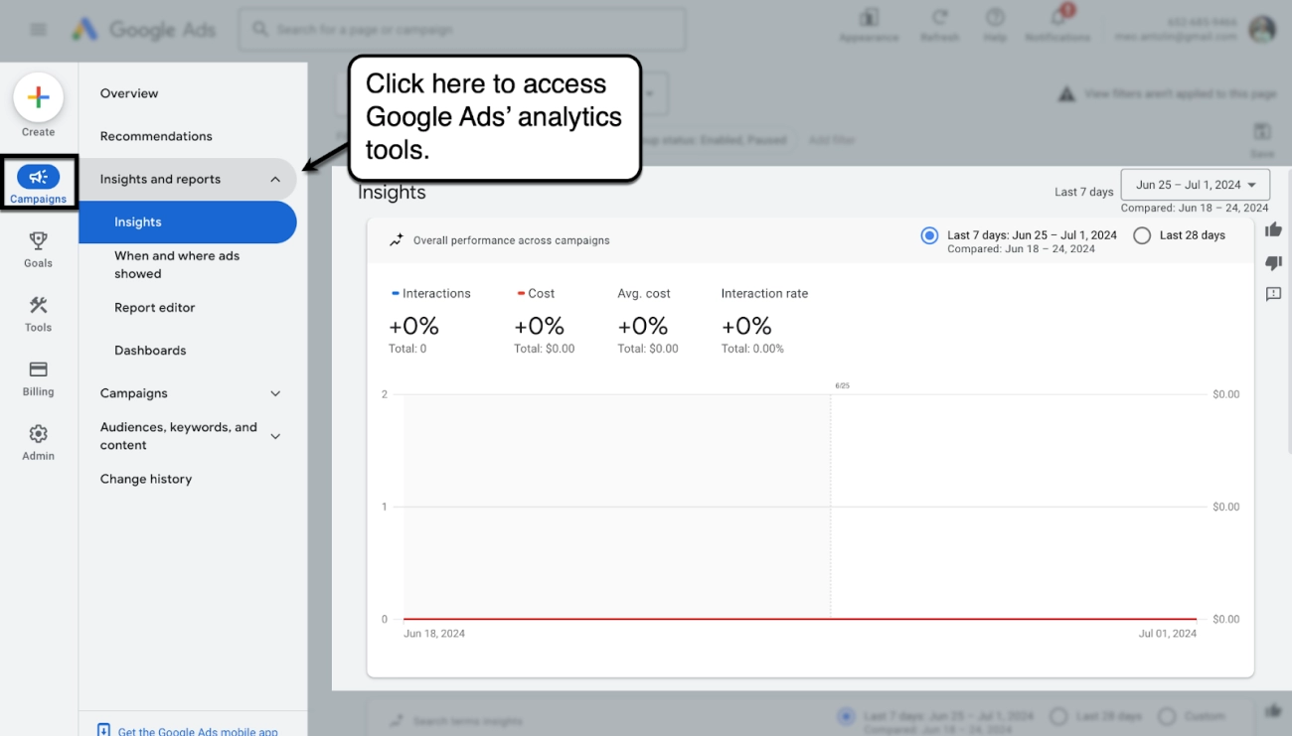The image size is (1292, 736).
Task: Open the Jun 25 – Jul 1 date range dropdown
Action: pos(1195,184)
